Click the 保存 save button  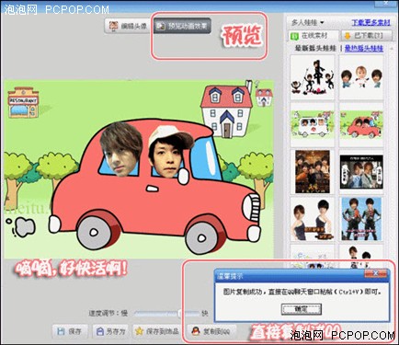[70, 331]
